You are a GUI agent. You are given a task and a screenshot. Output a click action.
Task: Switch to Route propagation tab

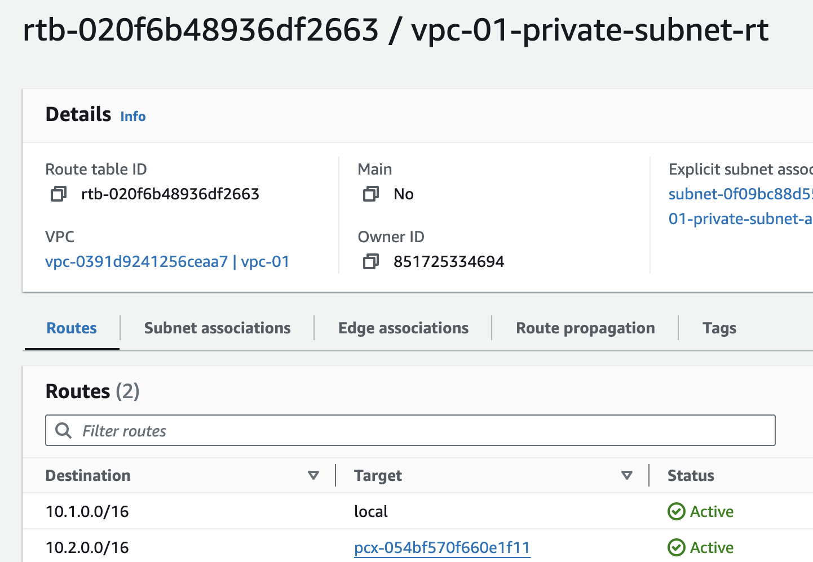click(585, 328)
